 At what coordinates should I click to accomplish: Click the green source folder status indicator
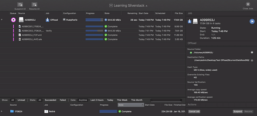click(x=191, y=53)
